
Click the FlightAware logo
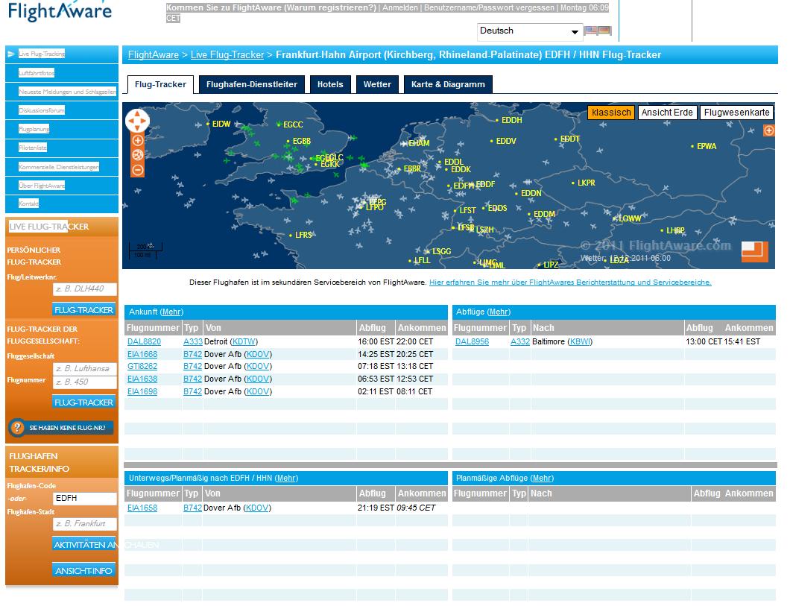60,12
